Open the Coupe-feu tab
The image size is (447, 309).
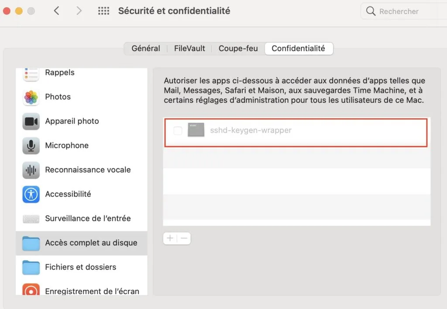(238, 48)
